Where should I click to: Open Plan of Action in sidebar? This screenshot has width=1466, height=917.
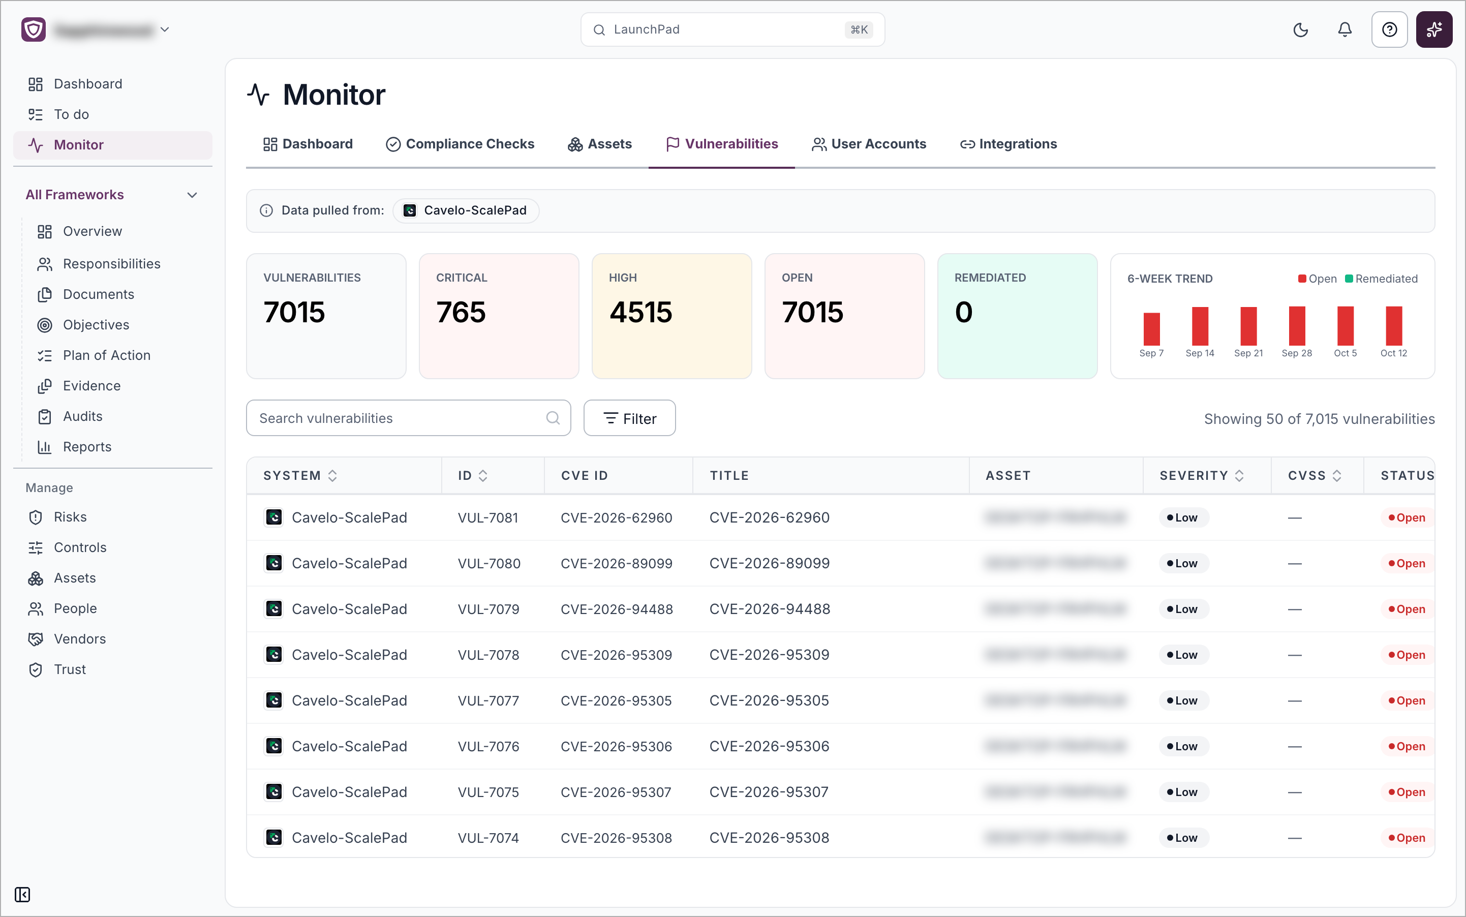tap(121, 355)
